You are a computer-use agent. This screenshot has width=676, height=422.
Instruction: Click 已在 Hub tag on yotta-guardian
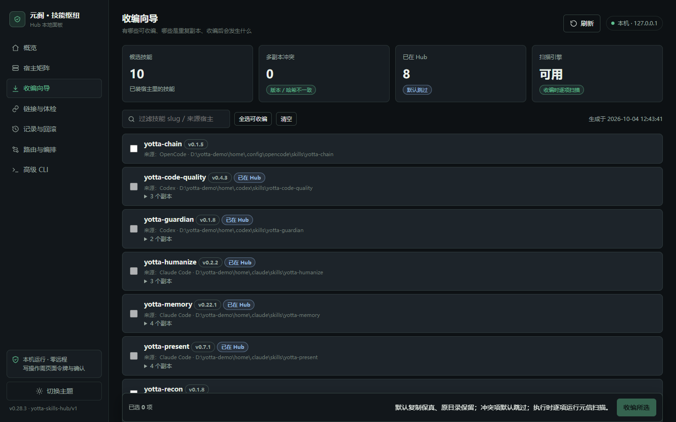[237, 220]
